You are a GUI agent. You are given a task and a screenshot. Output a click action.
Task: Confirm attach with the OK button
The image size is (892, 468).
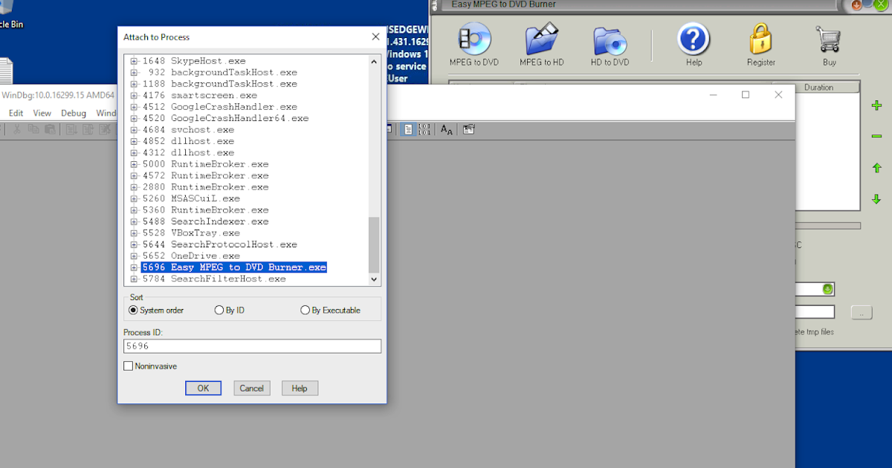point(203,388)
